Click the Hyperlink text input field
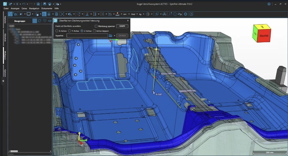 (x=87, y=36)
